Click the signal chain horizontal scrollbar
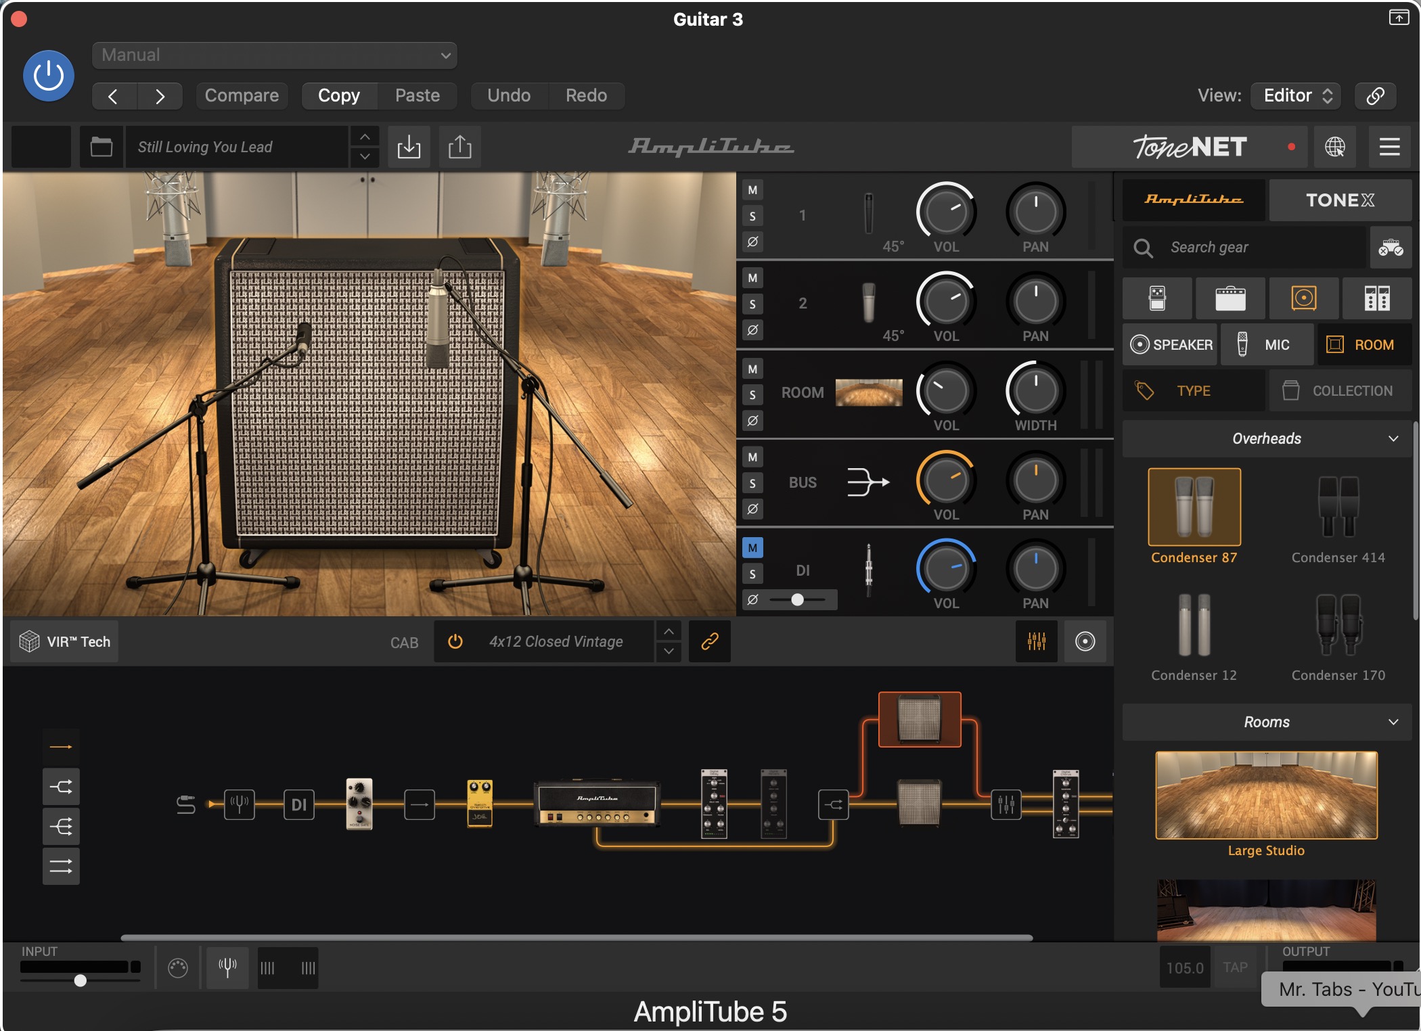Screen dimensions: 1421x1031 pos(577,938)
